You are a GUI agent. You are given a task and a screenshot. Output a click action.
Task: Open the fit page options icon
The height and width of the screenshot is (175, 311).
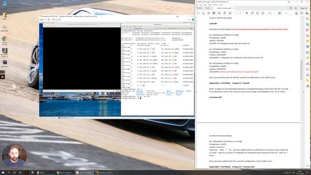pyautogui.click(x=280, y=13)
